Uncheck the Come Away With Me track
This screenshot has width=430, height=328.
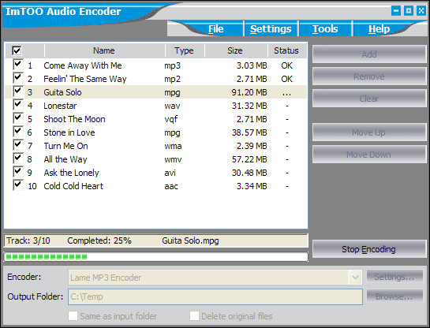point(18,65)
